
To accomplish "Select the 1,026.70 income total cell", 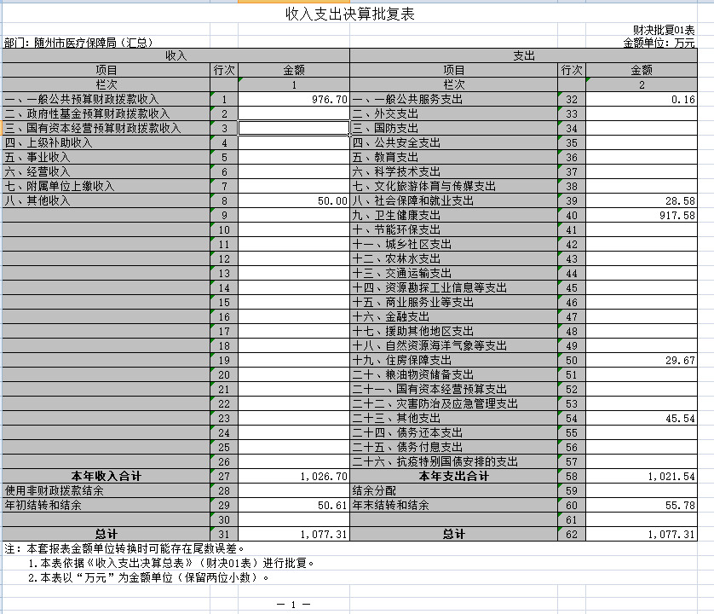I will pyautogui.click(x=294, y=477).
